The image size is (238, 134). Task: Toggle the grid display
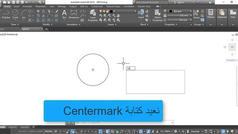pyautogui.click(x=56, y=131)
